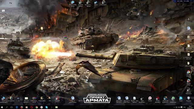Viewport: 194px width, 109px height.
Task: Launch Steam from the desktop
Action: pos(96,3)
